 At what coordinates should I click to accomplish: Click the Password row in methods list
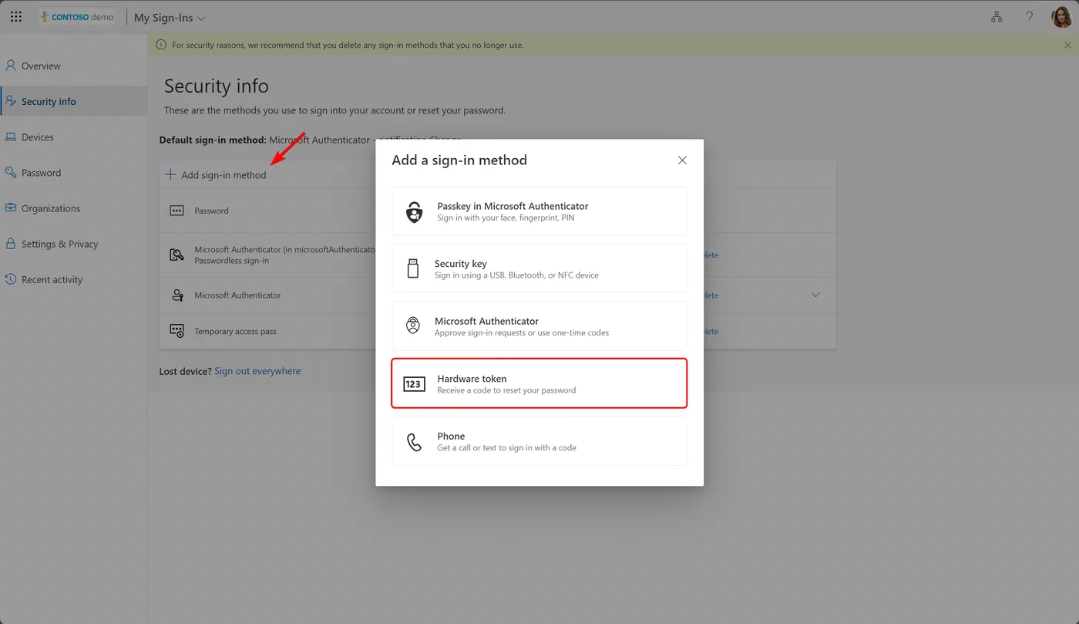tap(498, 211)
